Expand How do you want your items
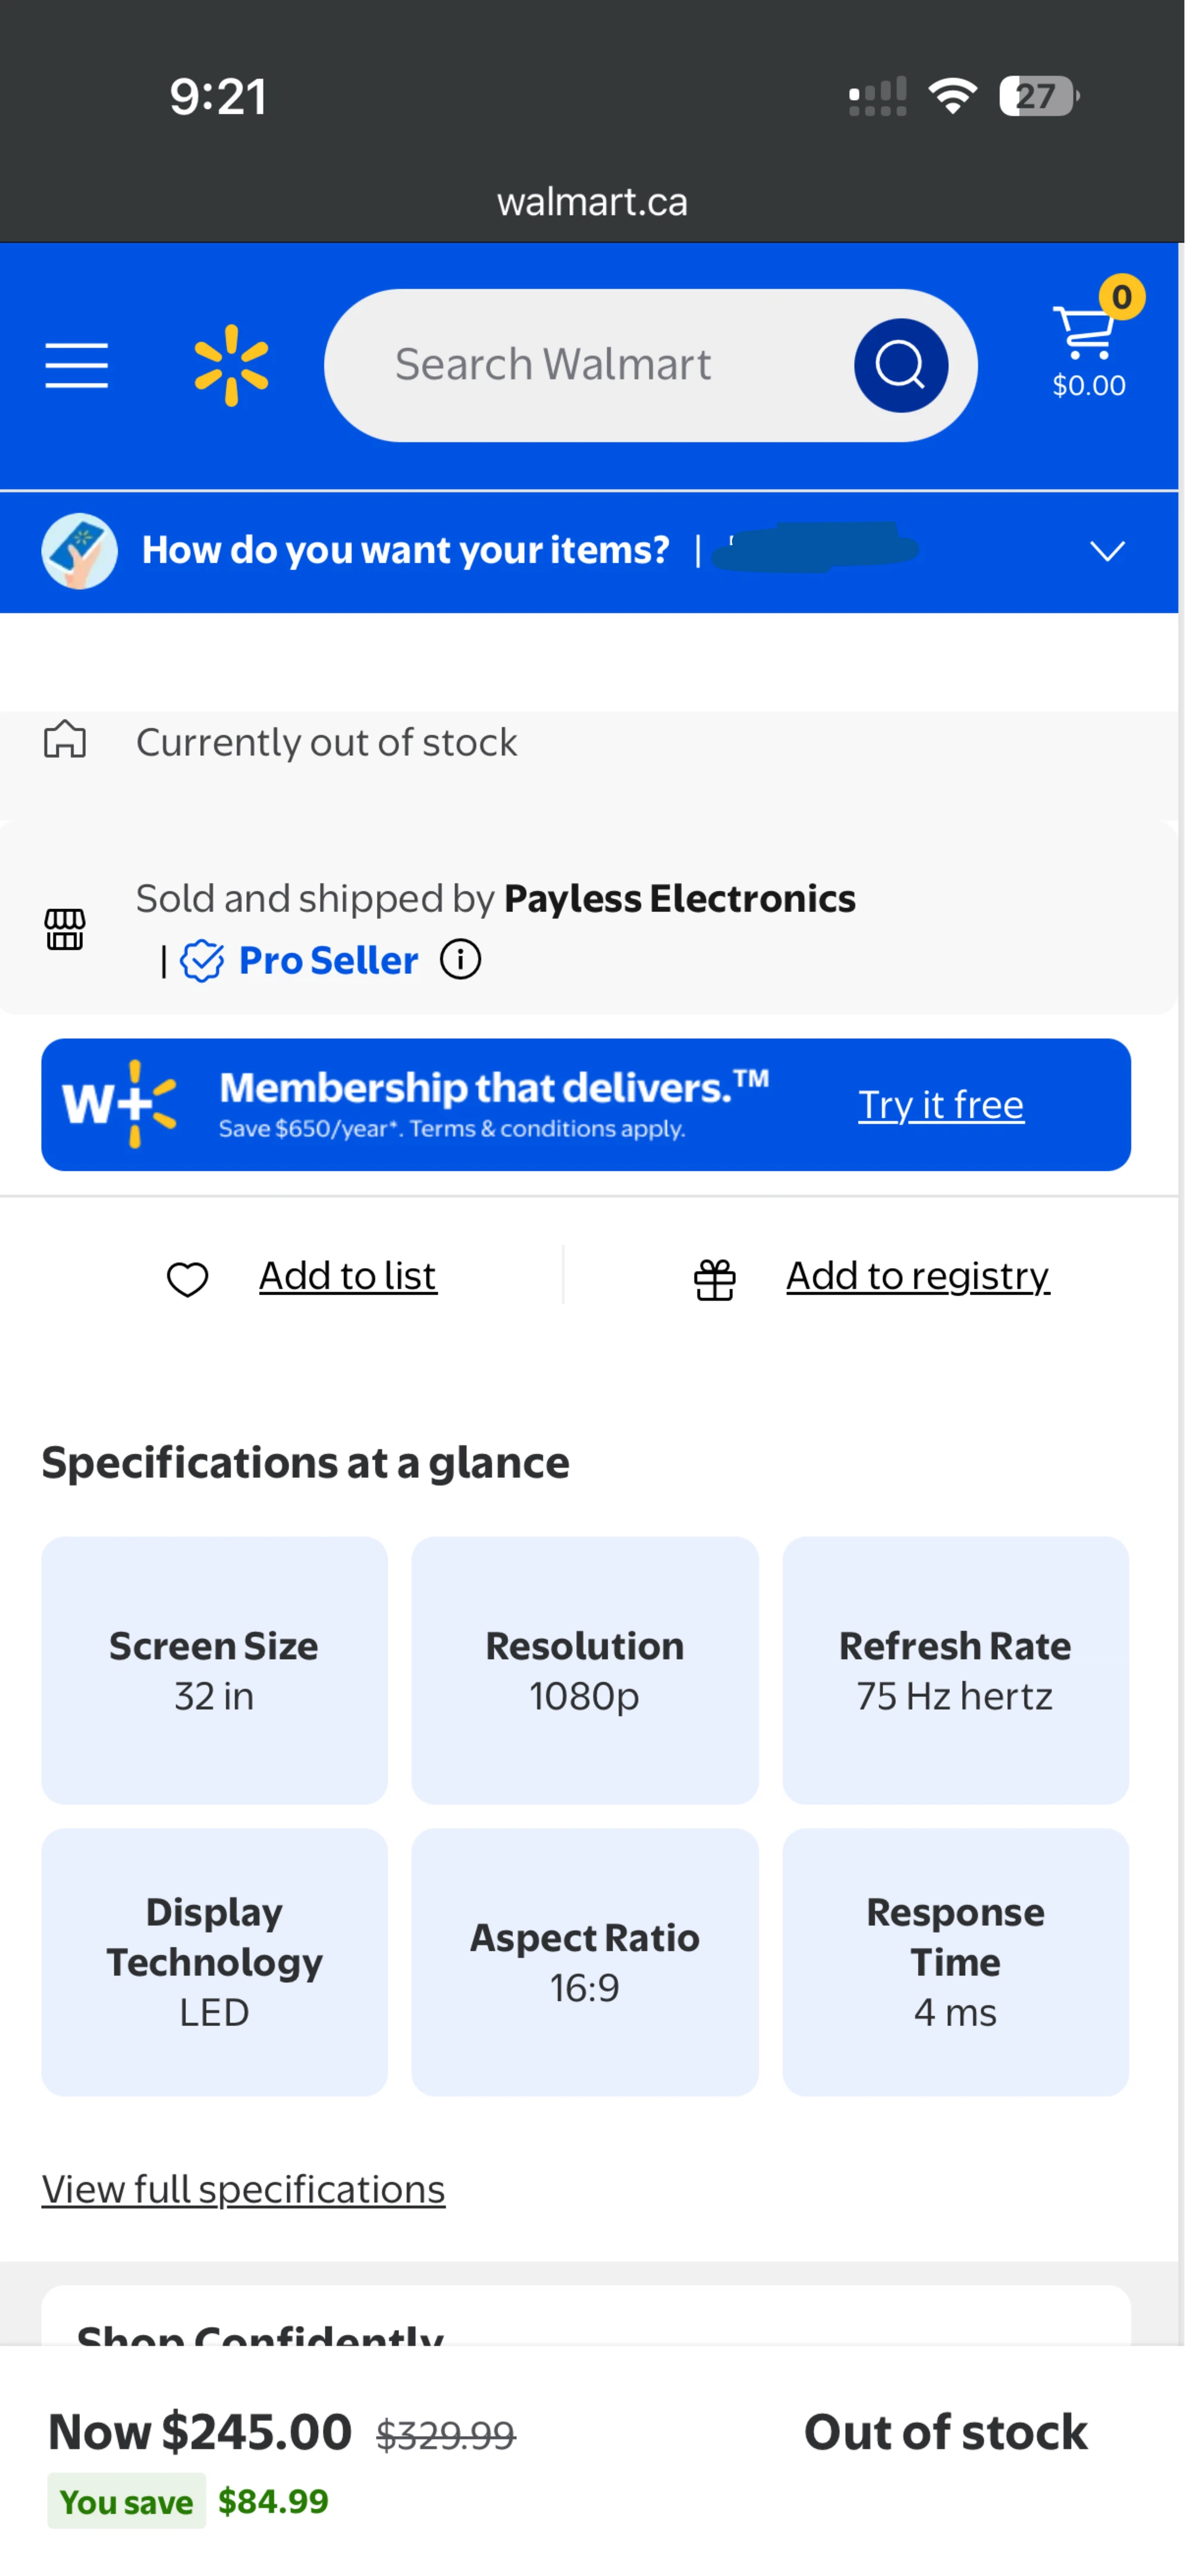1185x2576 pixels. (405, 550)
